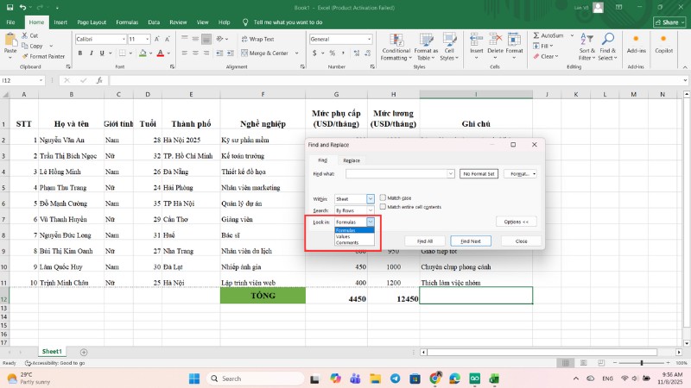Open the Search By Rows dropdown
691x388 pixels.
click(x=371, y=210)
